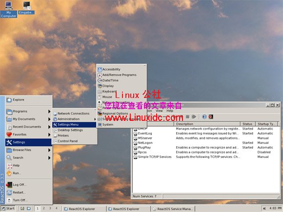Expand system tray chevron

click(x=264, y=209)
